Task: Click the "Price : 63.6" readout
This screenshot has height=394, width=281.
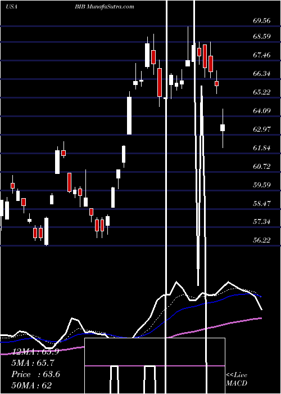Action: (x=35, y=374)
